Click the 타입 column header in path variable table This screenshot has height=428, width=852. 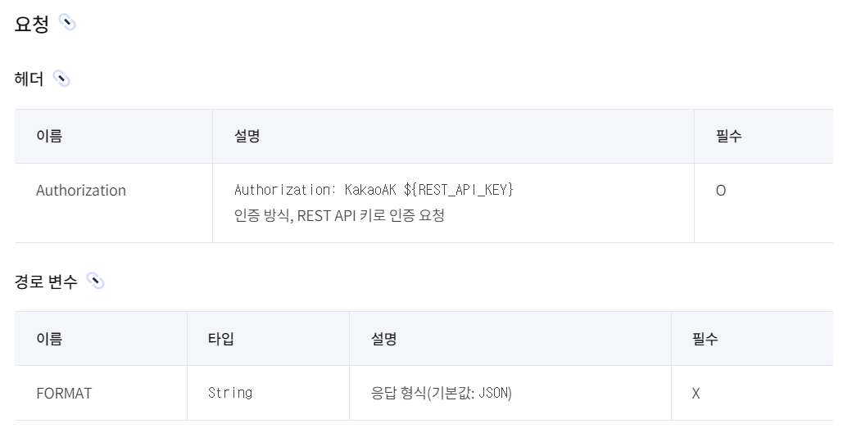click(220, 339)
